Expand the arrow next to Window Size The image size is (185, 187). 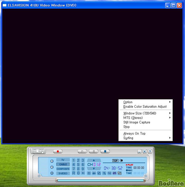point(170,113)
